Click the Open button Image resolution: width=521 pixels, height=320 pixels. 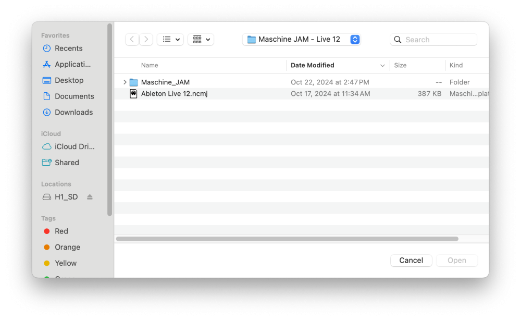pyautogui.click(x=457, y=261)
